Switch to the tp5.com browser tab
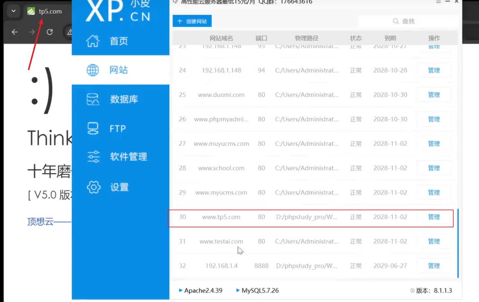Viewport: 479px width, 302px height. point(46,11)
